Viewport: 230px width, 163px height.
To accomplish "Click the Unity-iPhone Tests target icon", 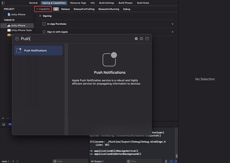I will [x=9, y=30].
